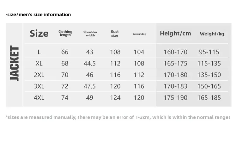Screen dimensions: 237x142
Task: Select the 2XL size row label
Action: (x=39, y=75)
